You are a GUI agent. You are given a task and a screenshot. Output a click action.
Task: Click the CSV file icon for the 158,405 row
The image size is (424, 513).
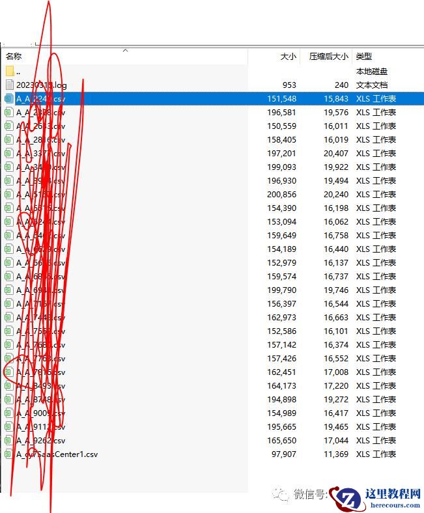click(8, 140)
